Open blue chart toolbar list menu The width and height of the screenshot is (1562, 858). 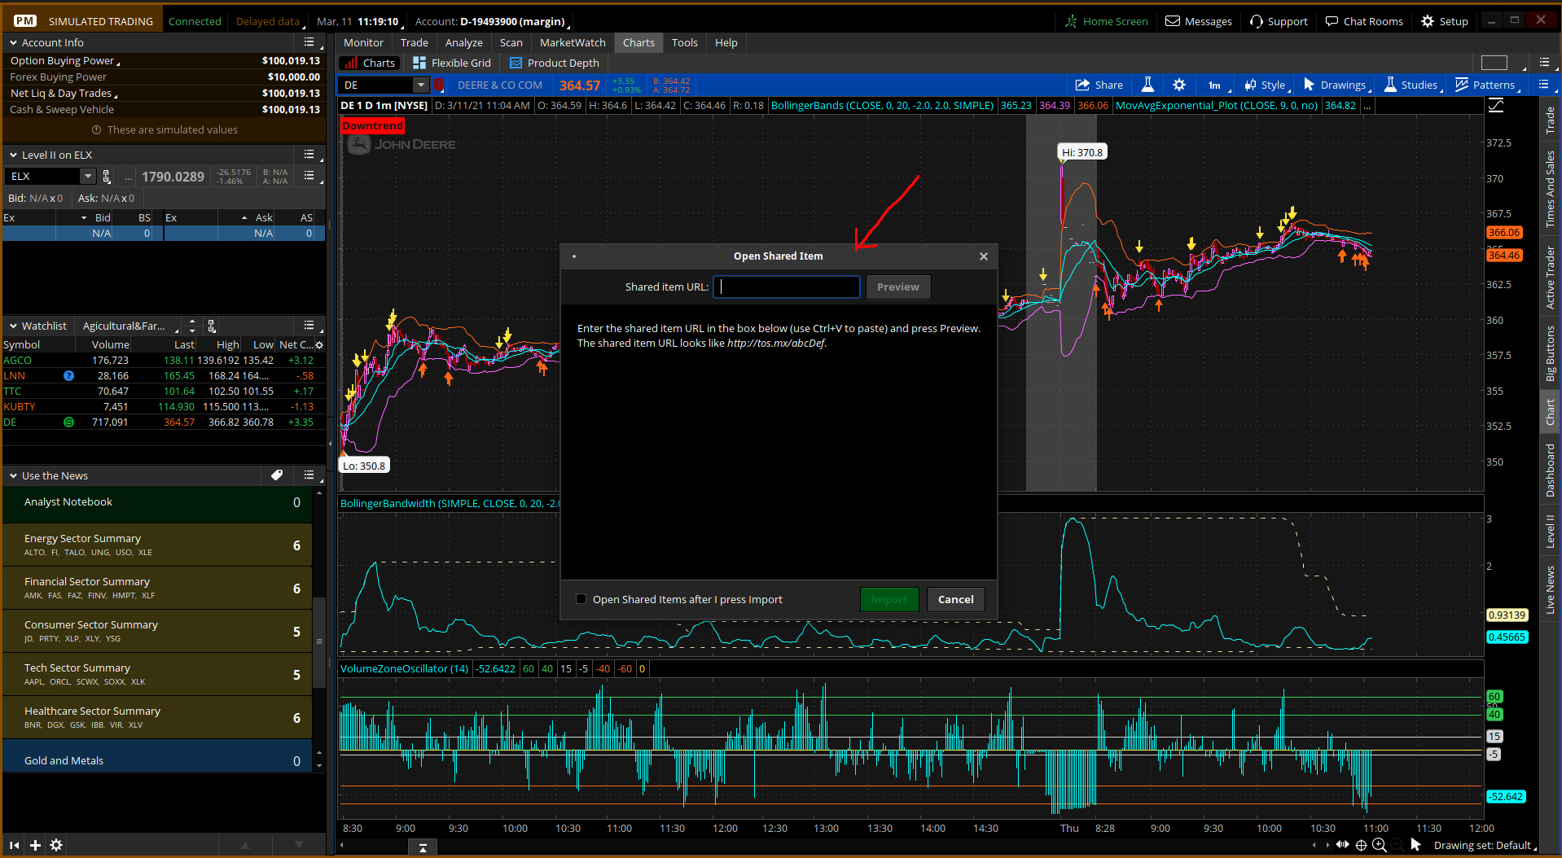click(1543, 85)
